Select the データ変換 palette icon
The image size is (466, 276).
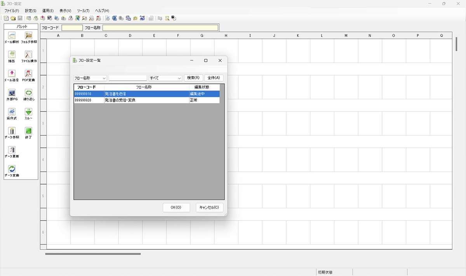tap(12, 169)
